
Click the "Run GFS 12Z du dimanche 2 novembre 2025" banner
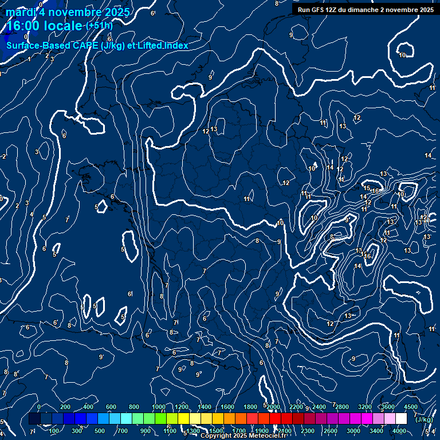366,10
